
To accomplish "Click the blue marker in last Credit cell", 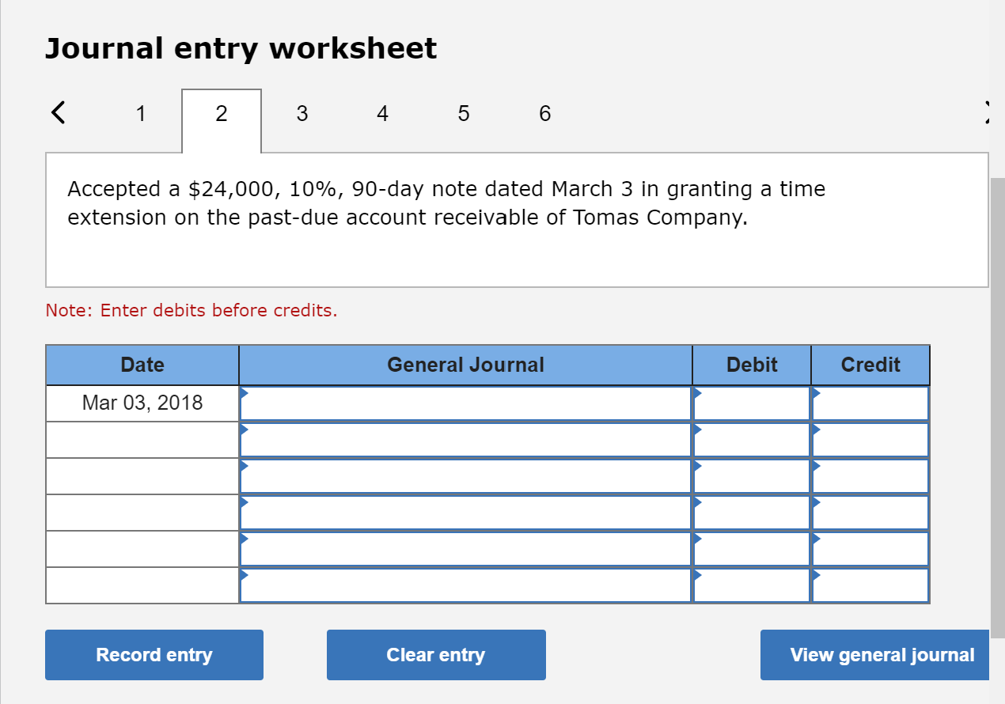I will pos(816,574).
